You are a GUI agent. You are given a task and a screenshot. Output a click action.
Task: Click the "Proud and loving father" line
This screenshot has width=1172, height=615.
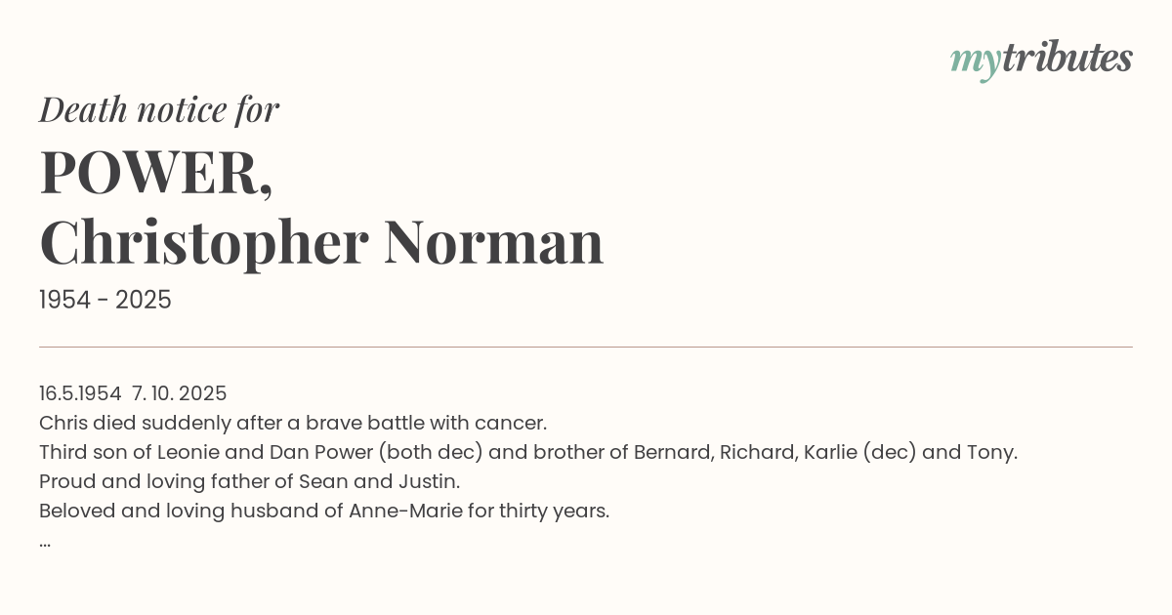click(x=249, y=481)
